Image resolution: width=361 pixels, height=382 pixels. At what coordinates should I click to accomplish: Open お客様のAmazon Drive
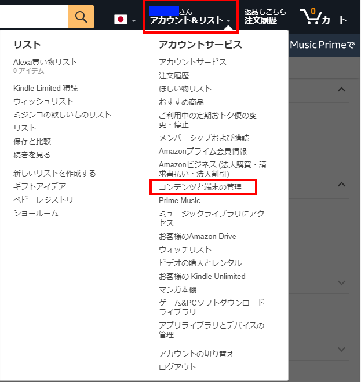[x=198, y=236]
